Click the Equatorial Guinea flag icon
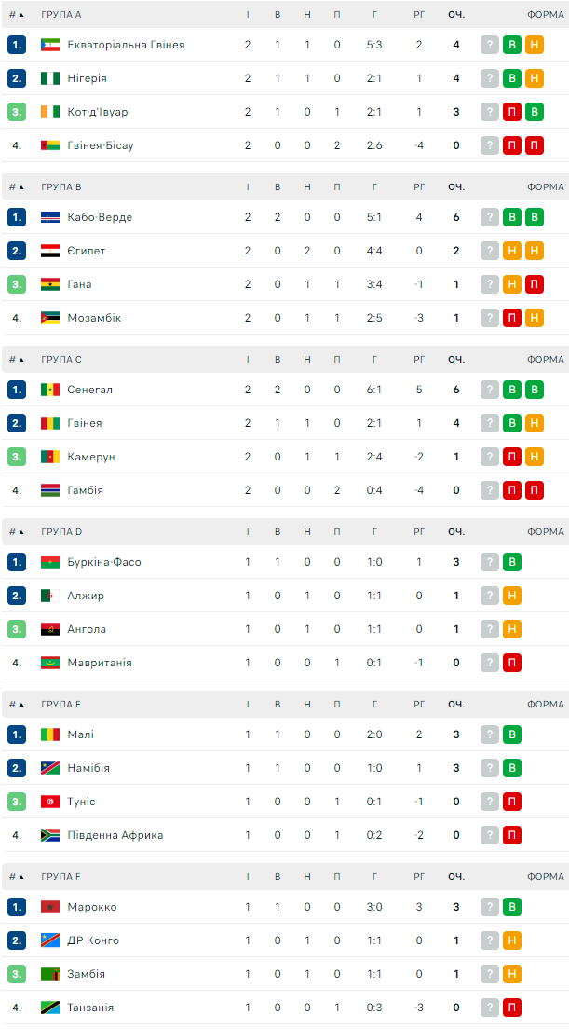The image size is (569, 1029). [x=50, y=45]
